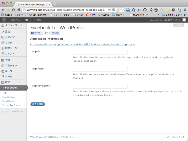Focus the App ID input field

click(x=100, y=52)
